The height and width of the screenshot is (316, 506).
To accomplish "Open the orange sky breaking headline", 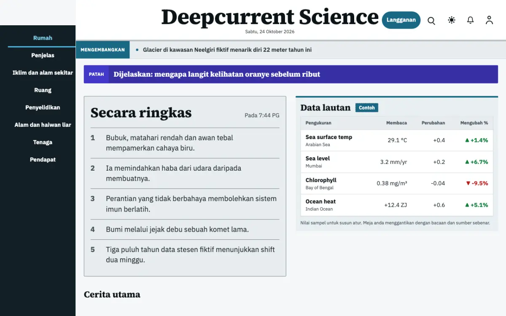I will (217, 74).
